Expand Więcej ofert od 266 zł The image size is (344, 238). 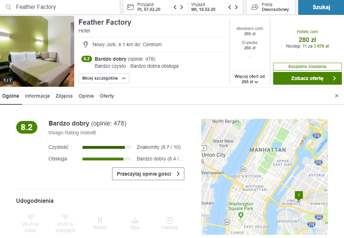tap(250, 79)
